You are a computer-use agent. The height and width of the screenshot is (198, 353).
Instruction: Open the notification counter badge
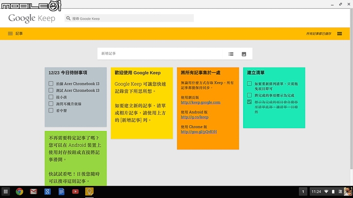tap(303, 192)
